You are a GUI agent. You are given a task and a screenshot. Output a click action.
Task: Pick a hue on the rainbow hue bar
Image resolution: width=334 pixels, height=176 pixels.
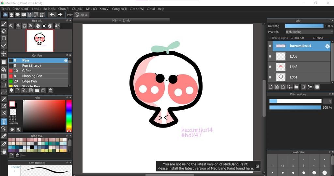(x=69, y=116)
